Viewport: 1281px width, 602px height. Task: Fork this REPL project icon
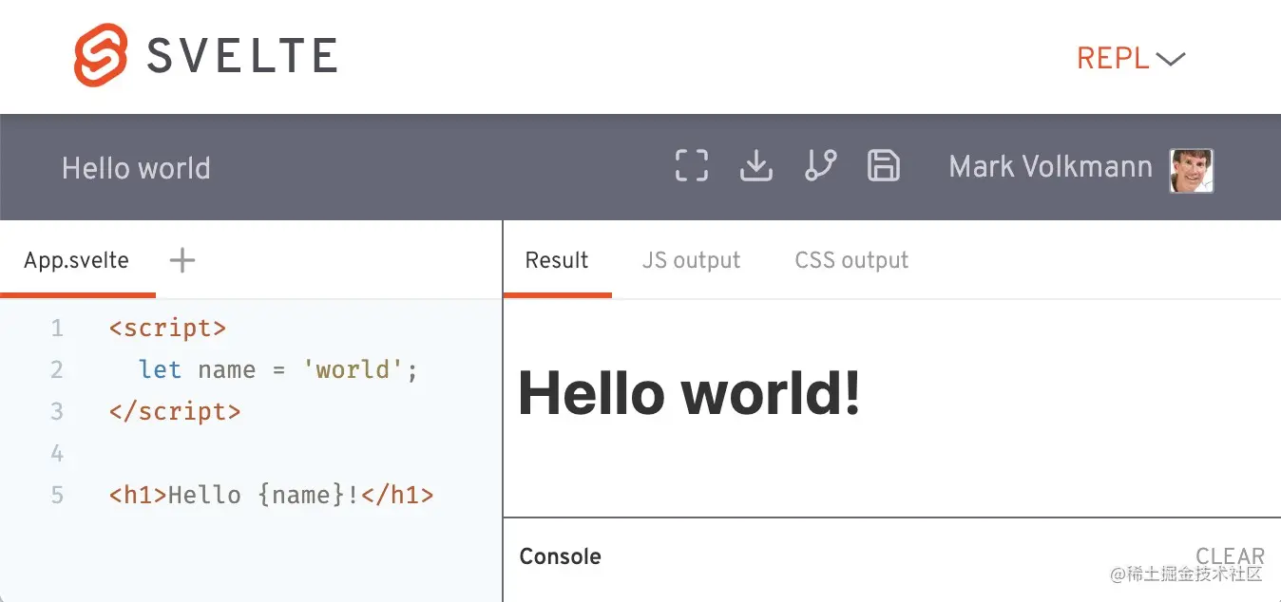[x=820, y=165]
